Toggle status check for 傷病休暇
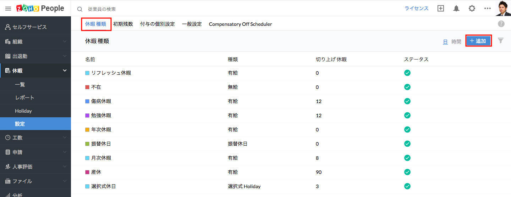Screen dimensions: 511x197 coord(407,101)
